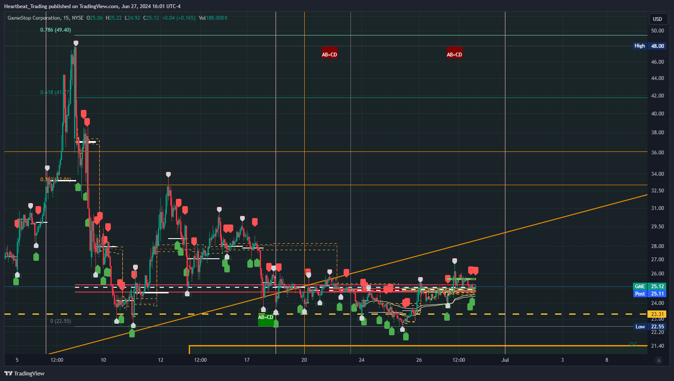Select the 0.786 (49.40) Fibonacci label

point(56,30)
